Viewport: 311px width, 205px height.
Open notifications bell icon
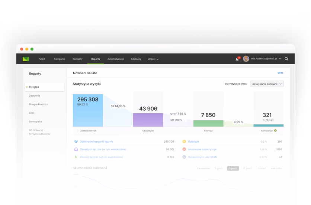(x=237, y=59)
